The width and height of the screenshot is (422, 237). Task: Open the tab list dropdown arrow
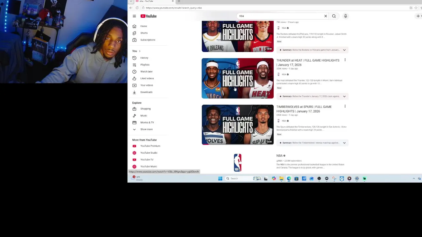point(131,1)
